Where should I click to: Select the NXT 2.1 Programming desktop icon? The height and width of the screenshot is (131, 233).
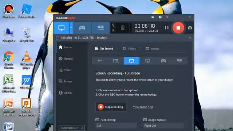tap(27, 107)
